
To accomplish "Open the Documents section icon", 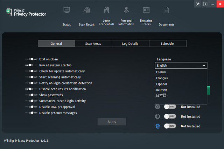I will click(x=166, y=10).
